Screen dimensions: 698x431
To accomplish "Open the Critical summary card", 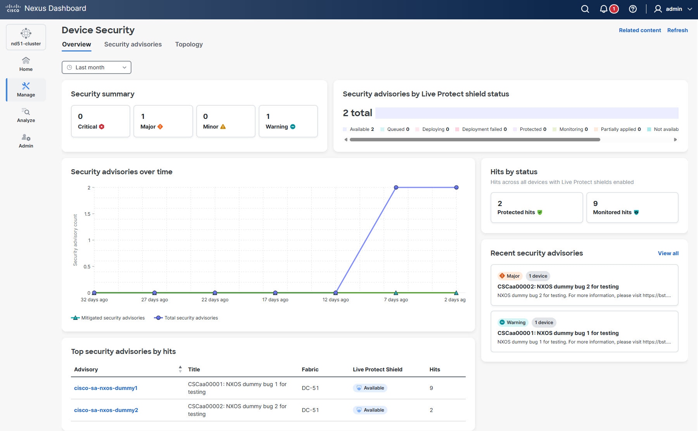I will click(100, 121).
